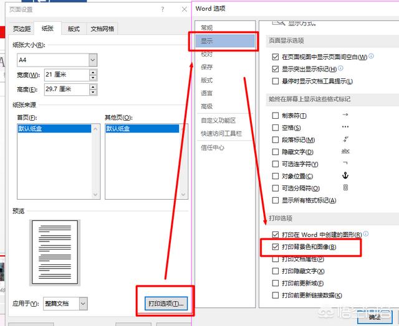Click info icon beside 打印在 Word 中创建的图形

tap(366, 233)
